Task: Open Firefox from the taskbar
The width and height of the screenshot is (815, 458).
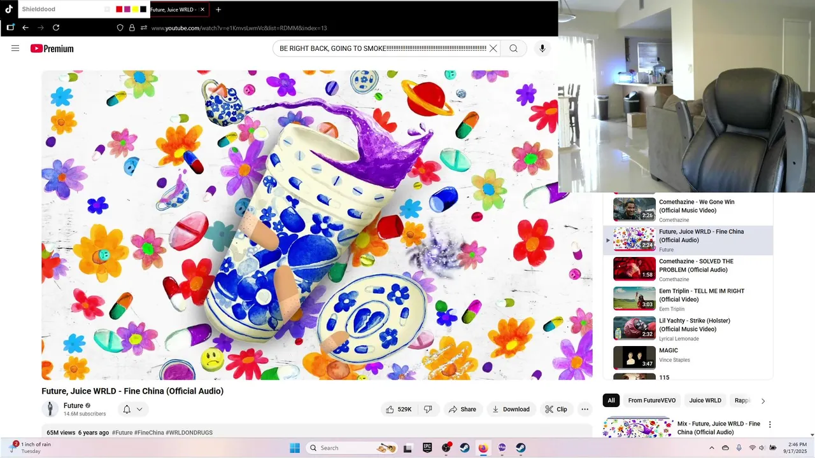Action: click(483, 448)
